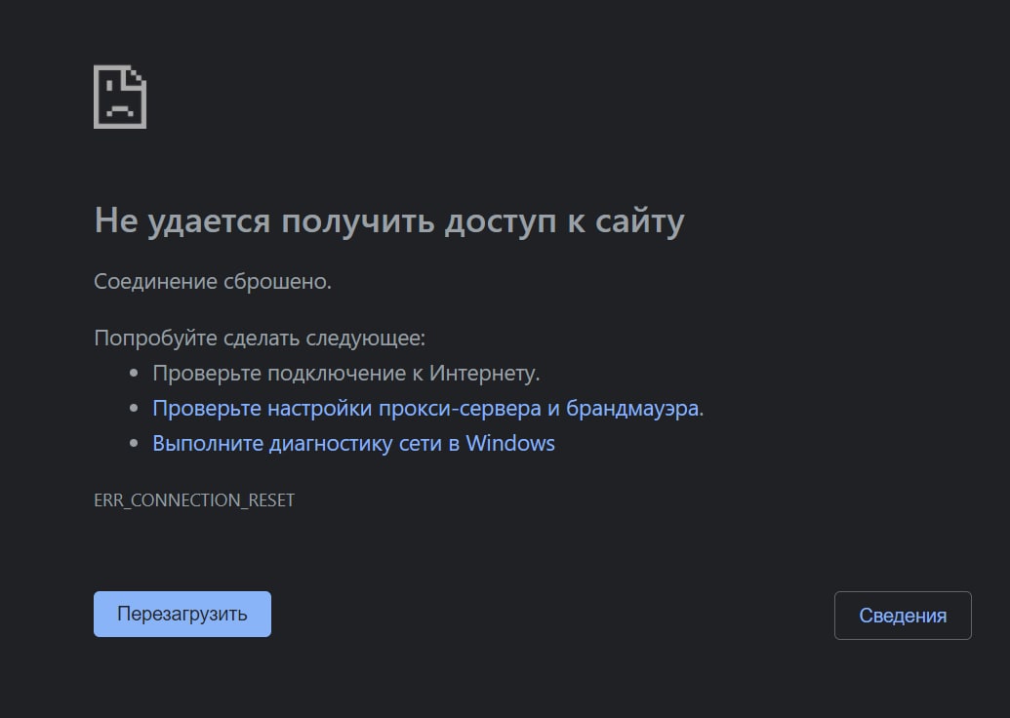Click the heading Не удается получить доступ к сайту
The height and width of the screenshot is (718, 1010).
pos(388,220)
